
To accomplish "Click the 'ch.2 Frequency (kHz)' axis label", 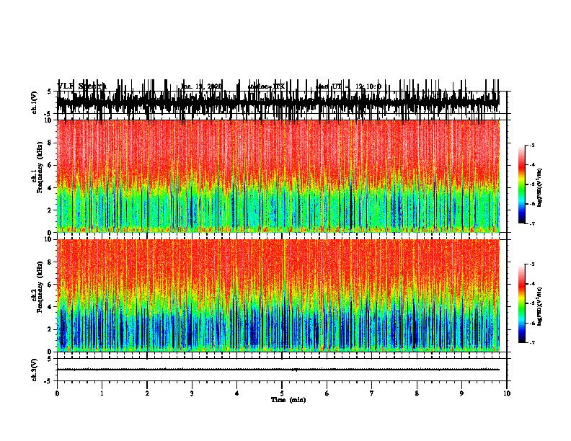I will point(37,287).
